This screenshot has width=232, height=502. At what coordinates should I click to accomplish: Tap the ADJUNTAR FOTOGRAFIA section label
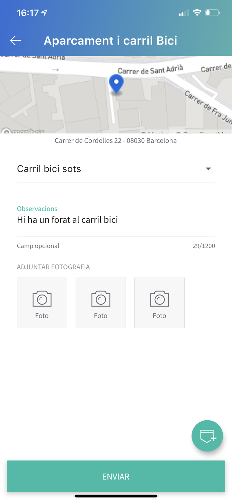click(x=54, y=267)
